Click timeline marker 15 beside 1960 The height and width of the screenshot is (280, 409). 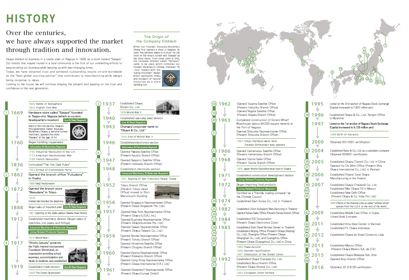click(98, 253)
